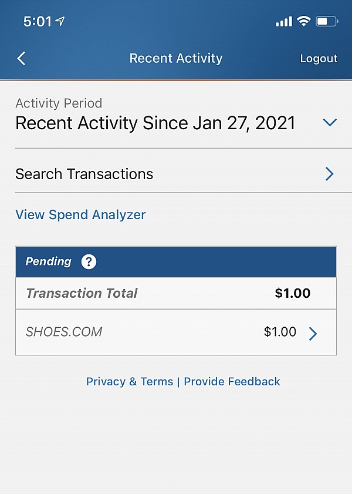Tap the Wi-Fi status icon
The image size is (352, 494).
pyautogui.click(x=303, y=22)
